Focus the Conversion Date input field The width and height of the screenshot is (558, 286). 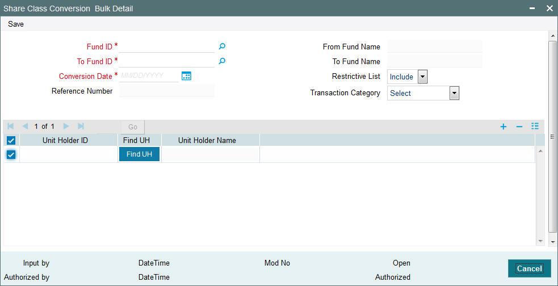click(149, 76)
